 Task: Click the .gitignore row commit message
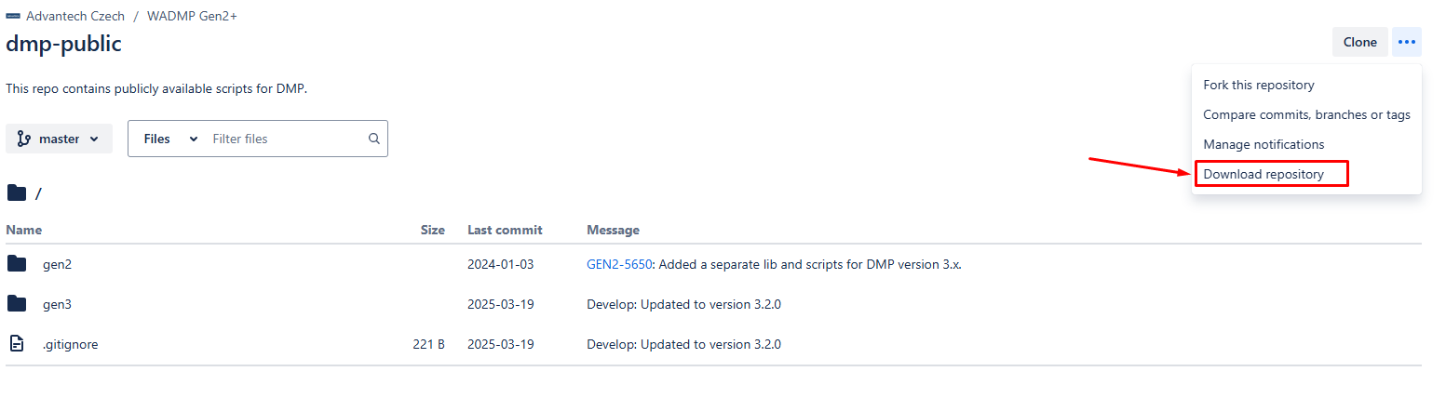683,344
